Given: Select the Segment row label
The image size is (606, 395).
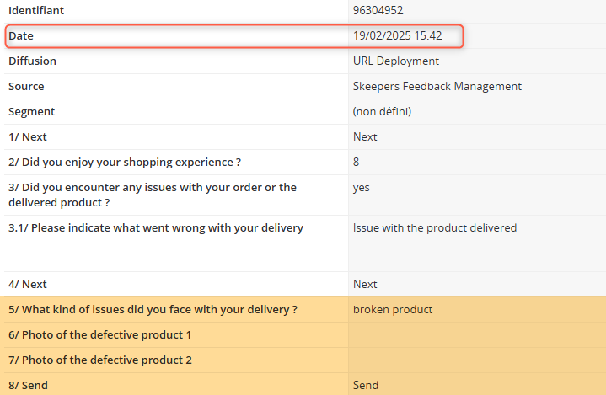Looking at the screenshot, I should pos(31,111).
